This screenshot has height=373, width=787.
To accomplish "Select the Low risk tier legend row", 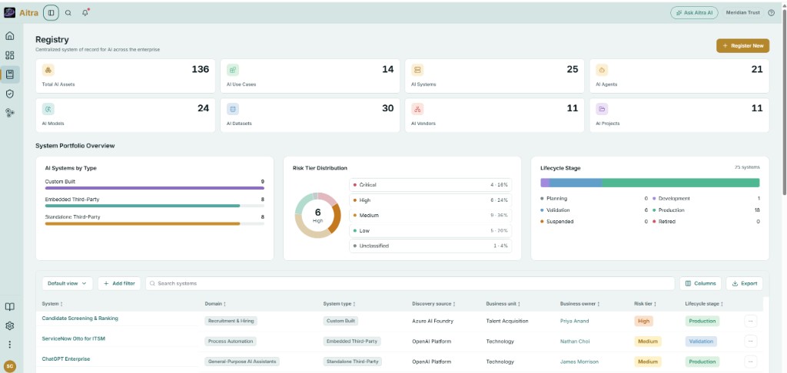I will (430, 230).
